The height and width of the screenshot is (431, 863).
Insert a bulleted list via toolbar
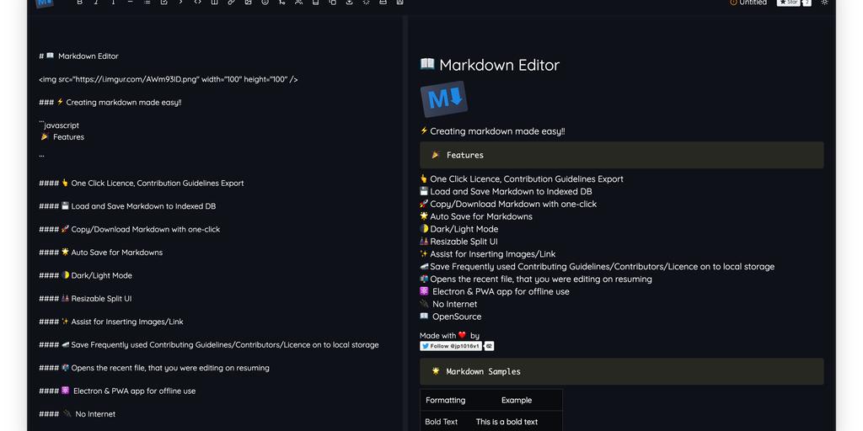(147, 3)
